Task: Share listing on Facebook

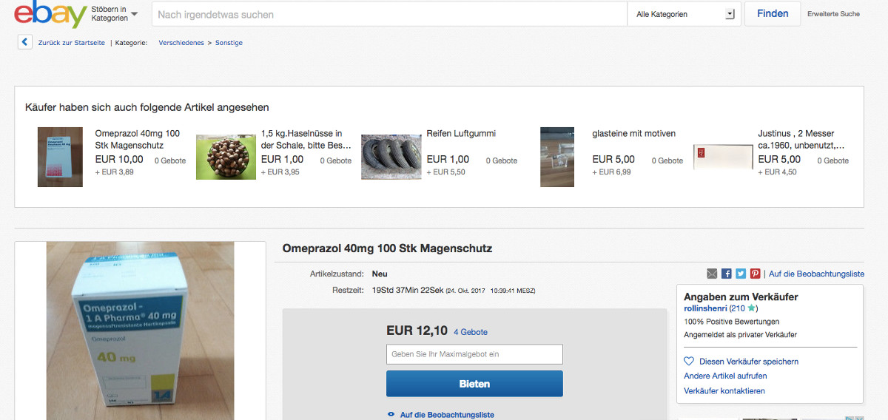Action: (727, 274)
